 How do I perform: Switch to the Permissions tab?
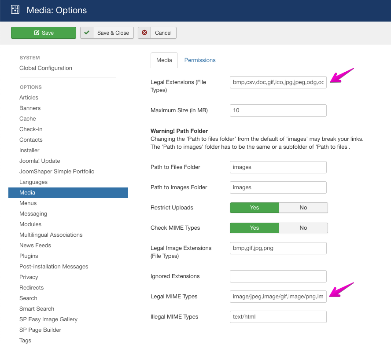point(200,60)
